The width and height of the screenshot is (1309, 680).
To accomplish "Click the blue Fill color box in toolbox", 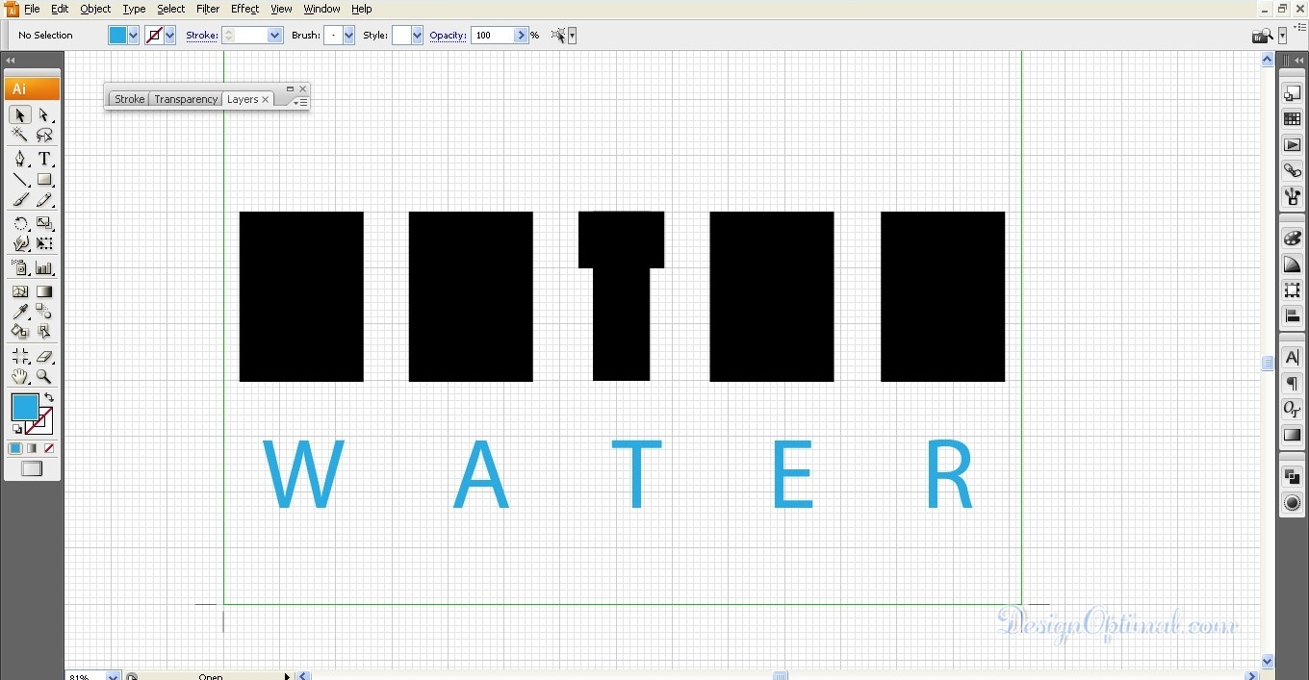I will (x=24, y=407).
